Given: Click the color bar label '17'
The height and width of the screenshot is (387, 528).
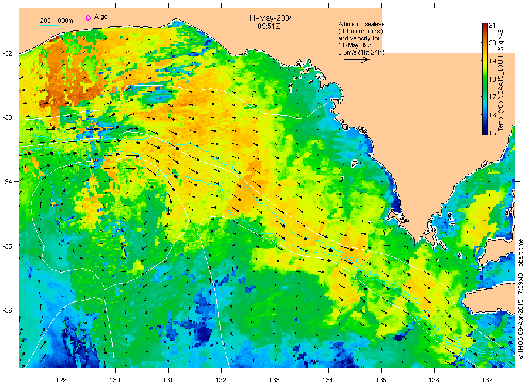Looking at the screenshot, I should click(x=492, y=97).
